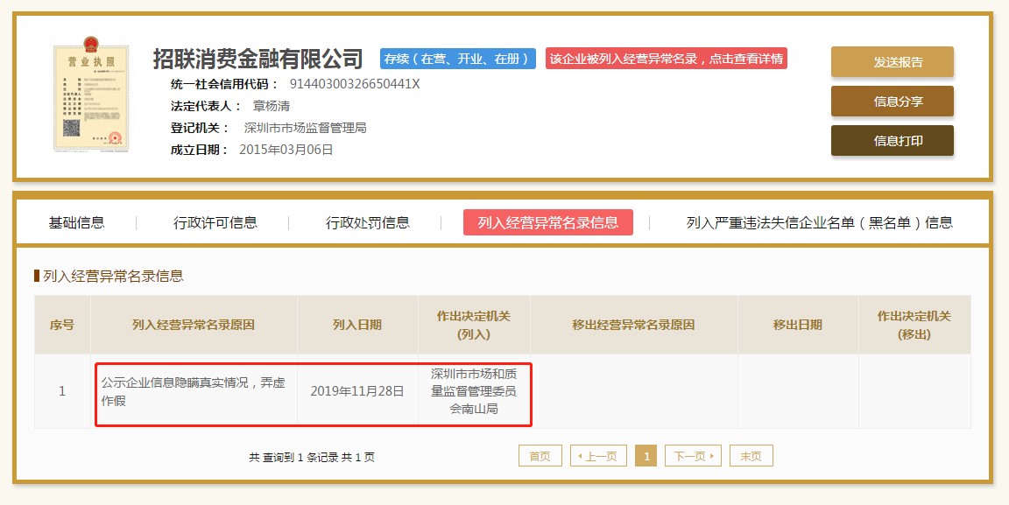Click the 序号 column header

[62, 325]
